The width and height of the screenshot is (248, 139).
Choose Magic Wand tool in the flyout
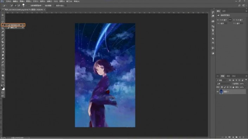15,28
